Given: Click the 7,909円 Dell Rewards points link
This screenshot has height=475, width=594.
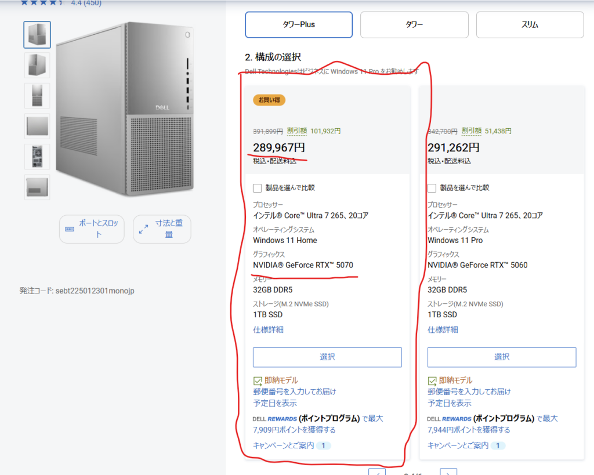Looking at the screenshot, I should tap(294, 430).
